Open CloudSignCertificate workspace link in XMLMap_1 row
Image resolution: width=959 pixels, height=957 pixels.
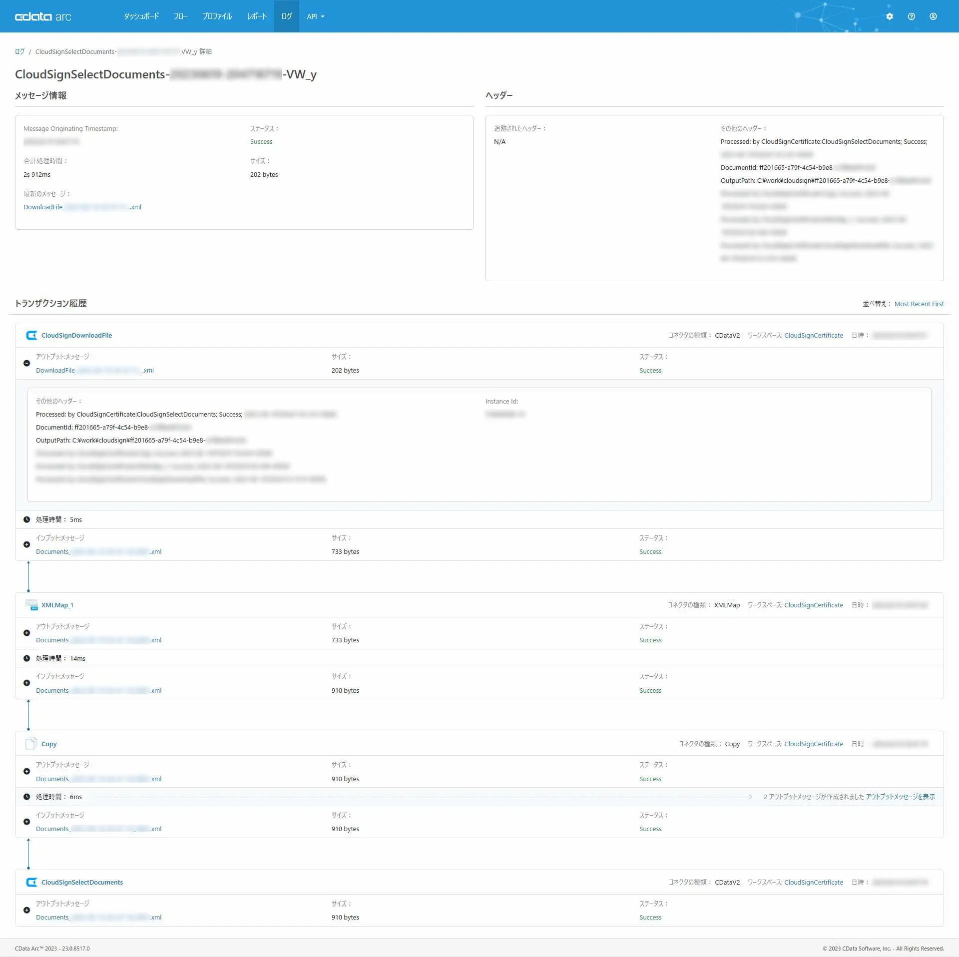pos(813,605)
